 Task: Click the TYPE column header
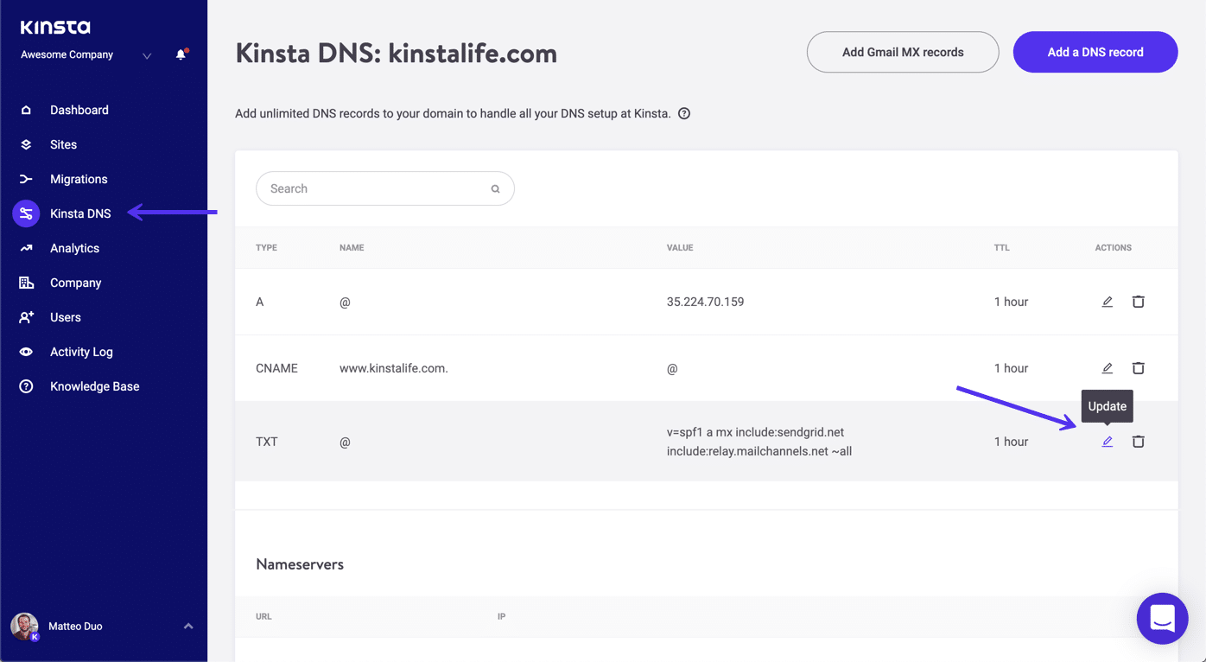click(x=266, y=247)
